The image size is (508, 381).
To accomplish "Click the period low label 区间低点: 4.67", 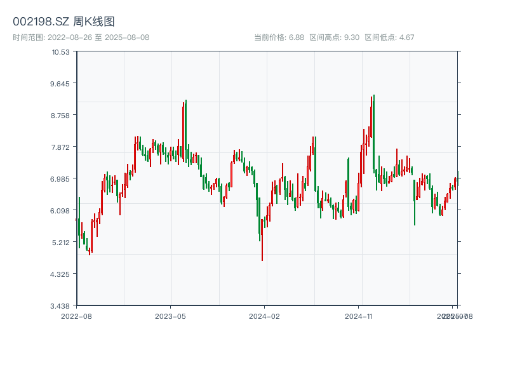I will [389, 37].
